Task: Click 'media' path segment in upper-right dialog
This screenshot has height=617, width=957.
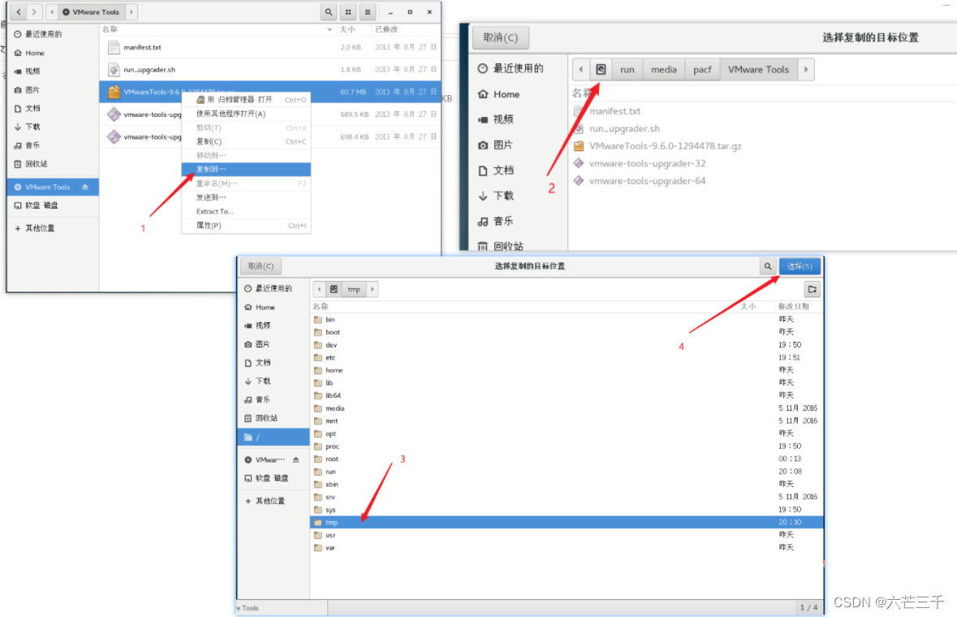Action: point(663,70)
